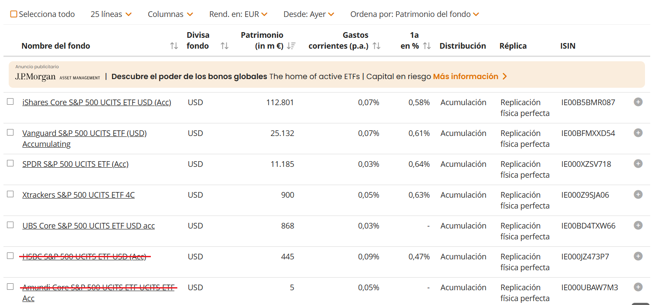
Task: Click the plus icon for Xtrackers S&P 500
Action: coord(638,195)
